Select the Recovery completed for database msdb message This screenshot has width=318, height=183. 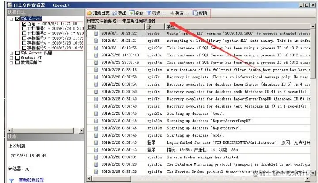coord(238,92)
